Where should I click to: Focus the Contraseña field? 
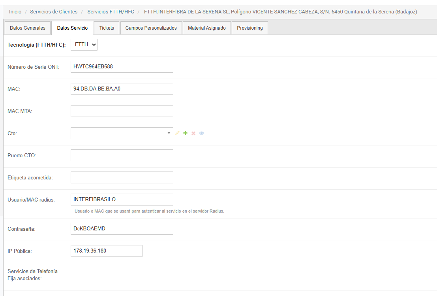coord(122,229)
